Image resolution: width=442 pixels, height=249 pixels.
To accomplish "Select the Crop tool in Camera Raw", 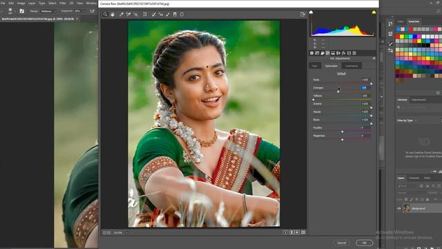I will point(145,15).
